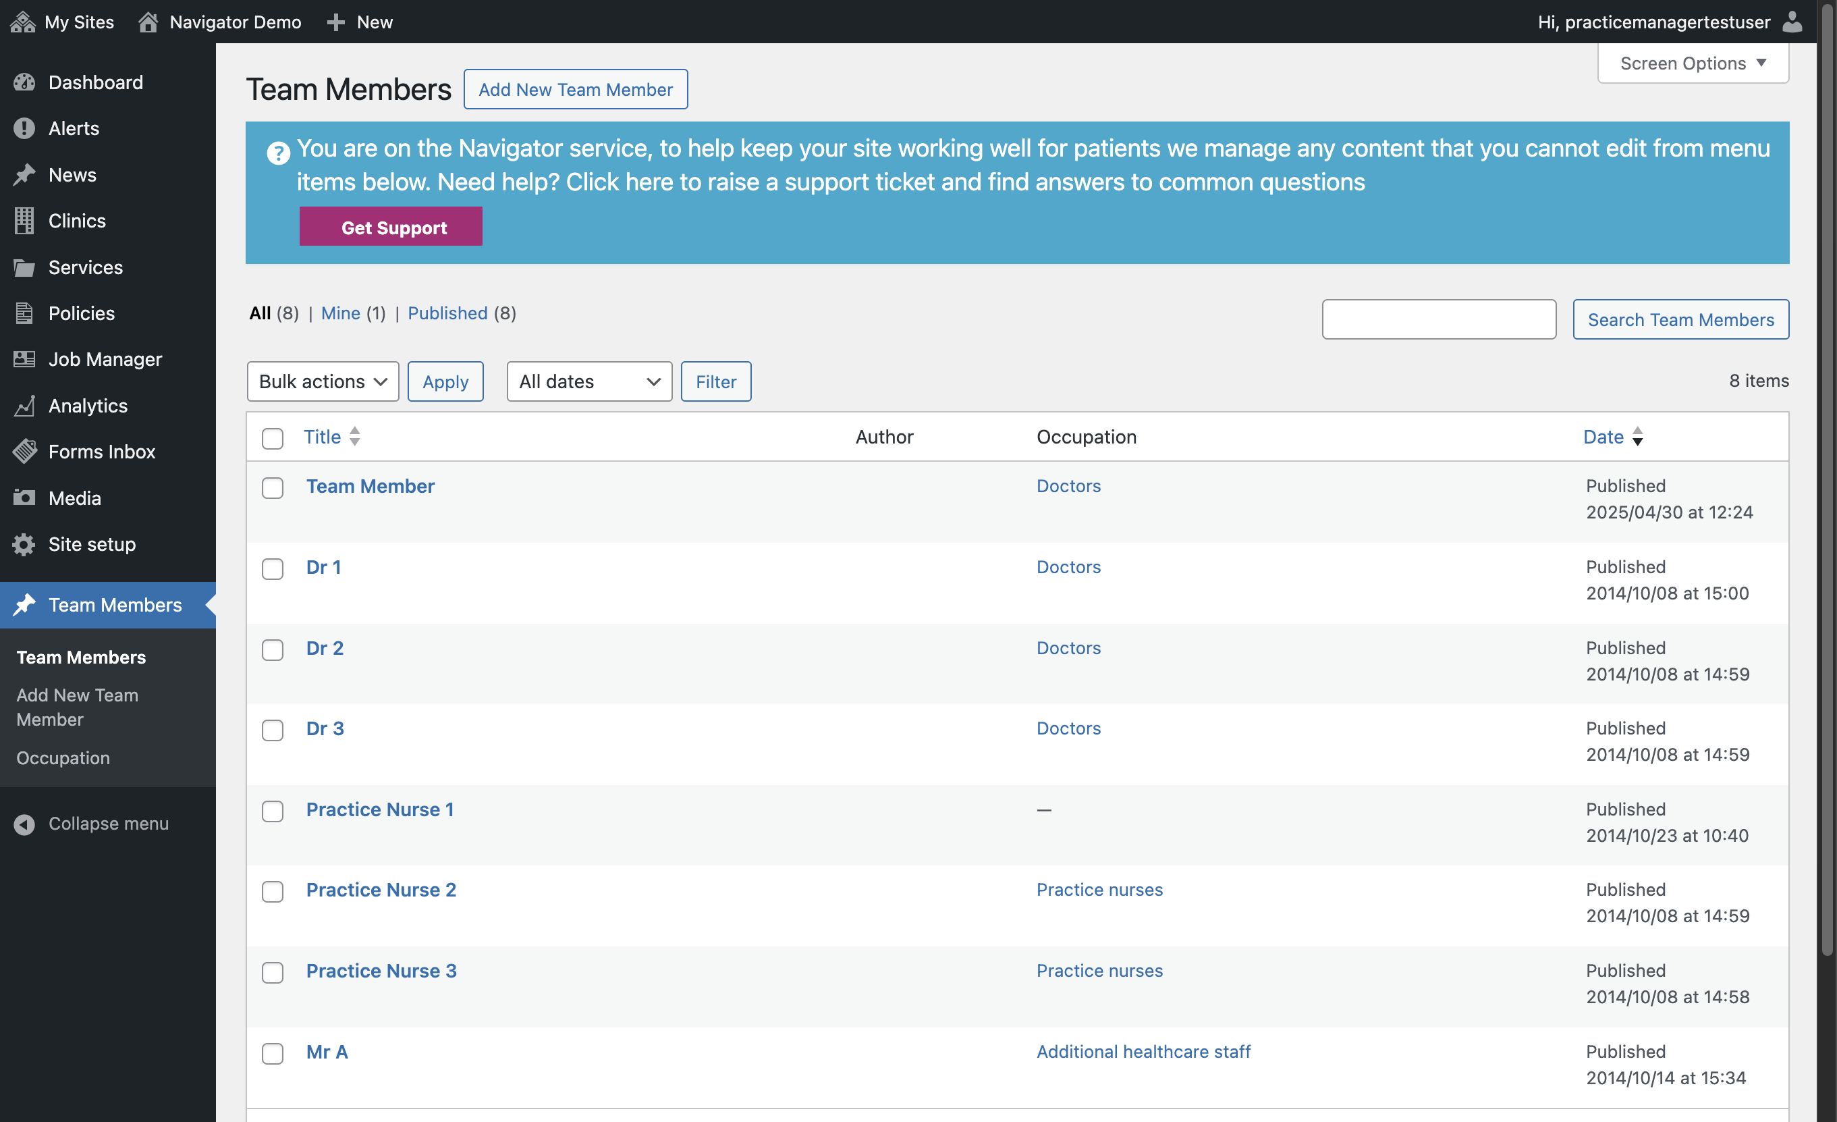Click the Filter button
Viewport: 1837px width, 1122px height.
716,381
